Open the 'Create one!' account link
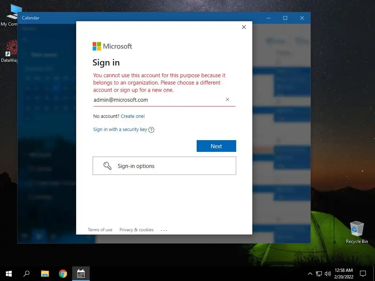The height and width of the screenshot is (281, 375). pyautogui.click(x=133, y=116)
